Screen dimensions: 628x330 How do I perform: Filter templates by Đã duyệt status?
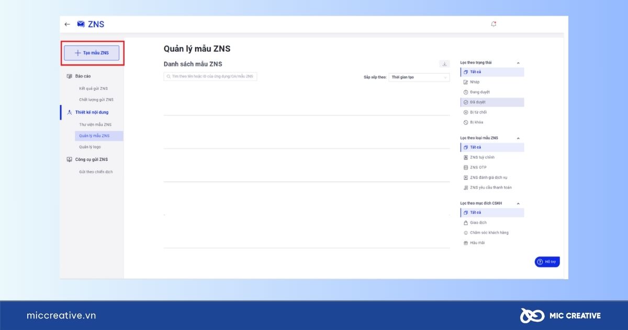point(492,102)
